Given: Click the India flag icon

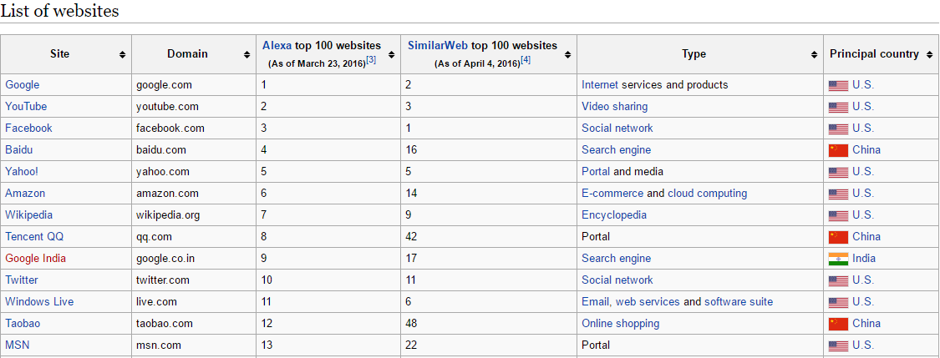Looking at the screenshot, I should [838, 259].
